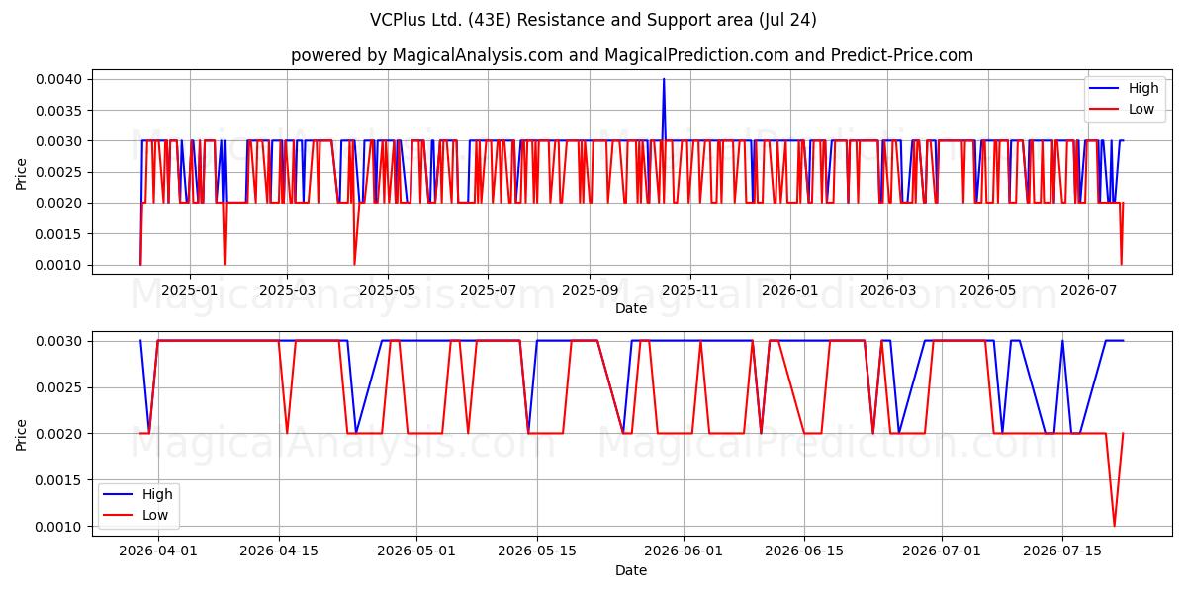Viewport: 1187px width, 593px height.
Task: Click the 0.0010 low point in bottom chart
Action: (1114, 526)
